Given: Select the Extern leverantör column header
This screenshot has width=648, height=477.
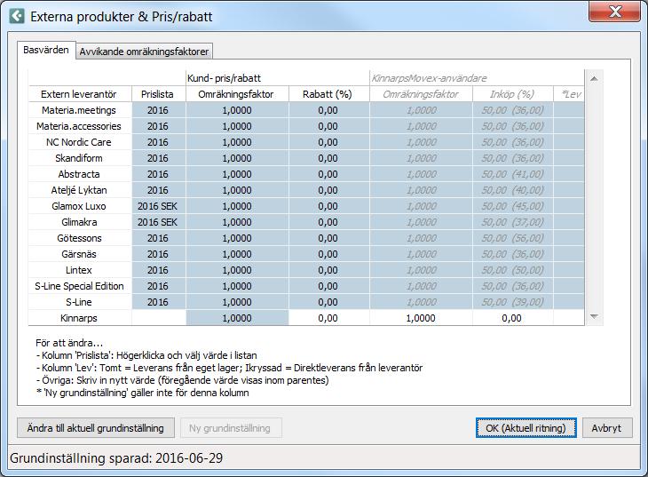Looking at the screenshot, I should click(79, 94).
